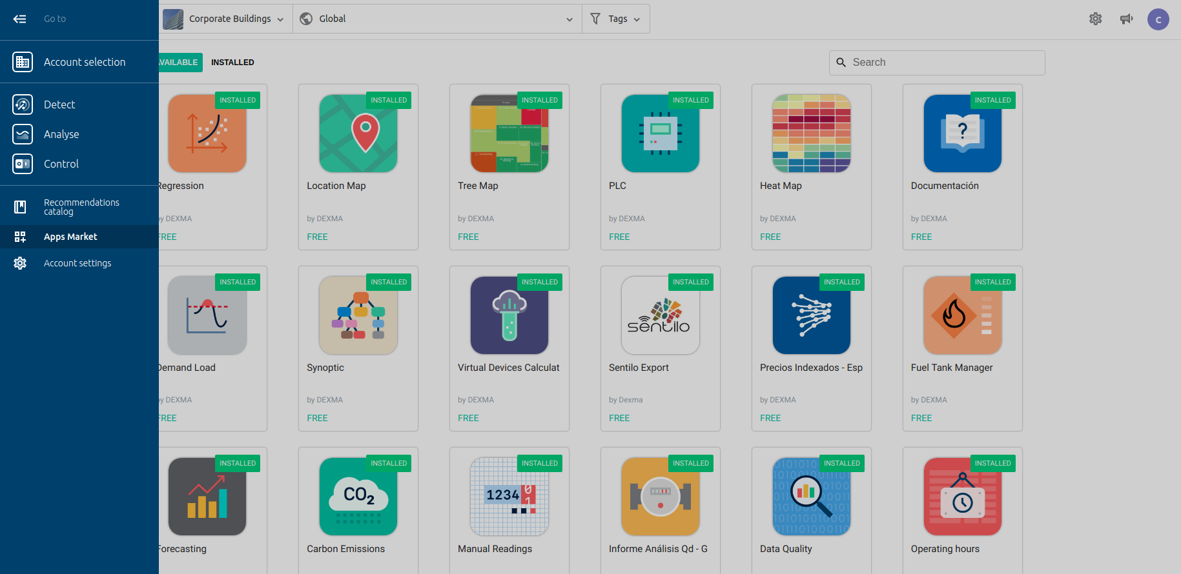Open the Documentación app icon
Screen dimensions: 1181x574
coord(963,134)
